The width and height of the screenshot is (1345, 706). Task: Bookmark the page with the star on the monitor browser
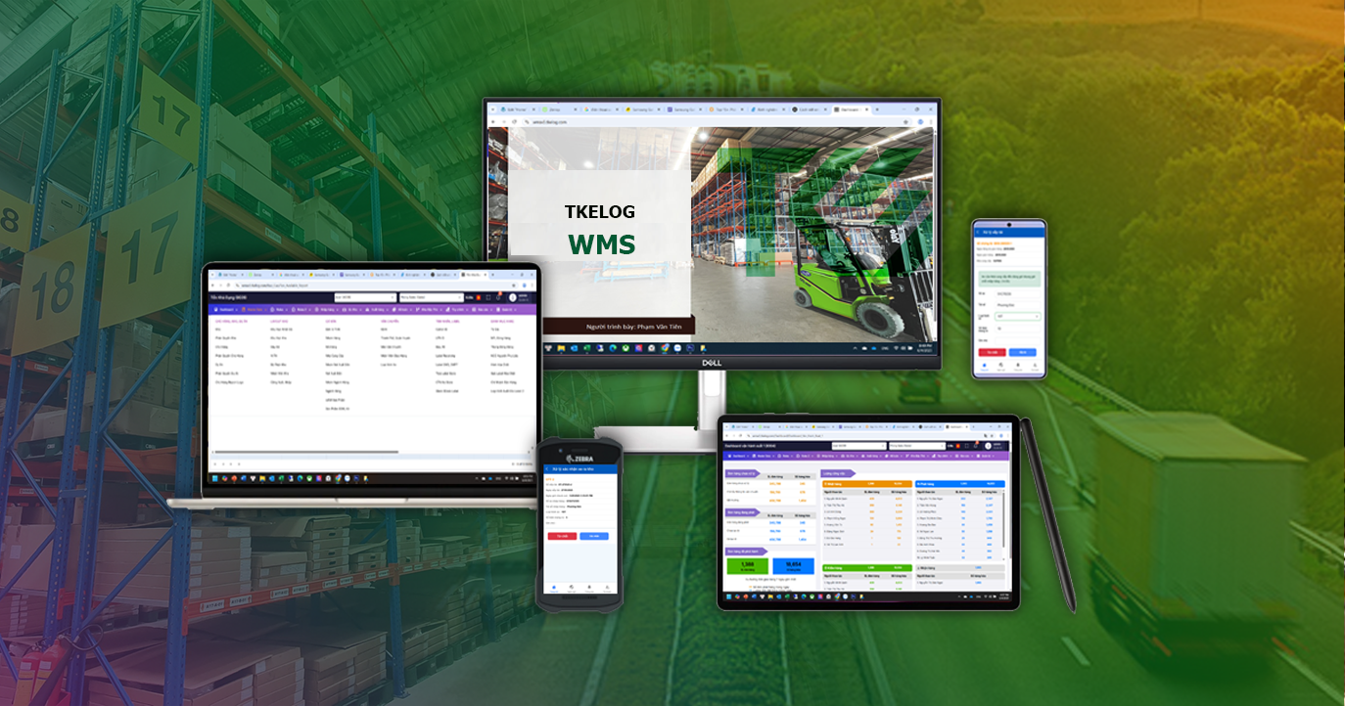pos(905,122)
